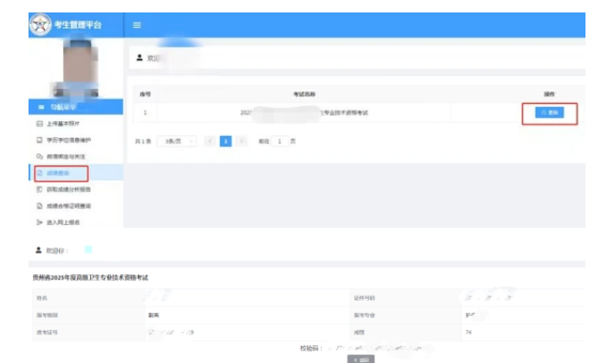This screenshot has height=363, width=614.
Task: Click the 微信绑定与关注 sidebar icon
Action: 39,156
